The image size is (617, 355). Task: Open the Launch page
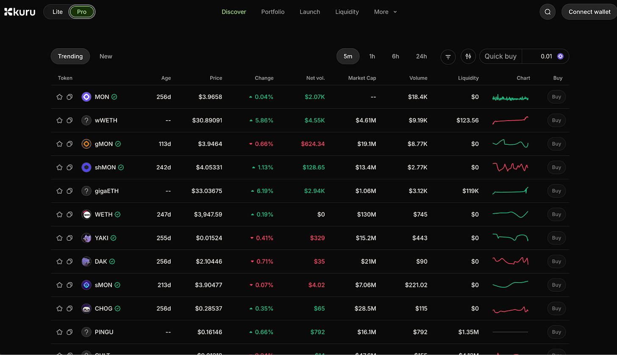[x=310, y=12]
